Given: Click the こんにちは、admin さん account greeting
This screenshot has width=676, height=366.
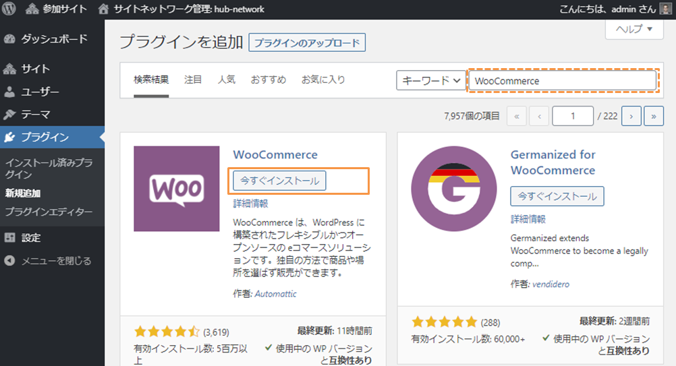Looking at the screenshot, I should (x=607, y=9).
